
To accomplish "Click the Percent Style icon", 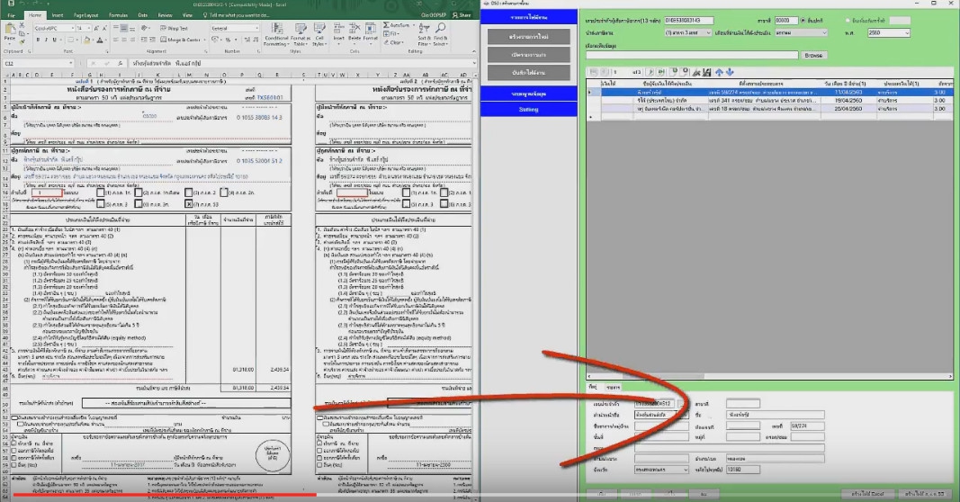I will tap(229, 40).
